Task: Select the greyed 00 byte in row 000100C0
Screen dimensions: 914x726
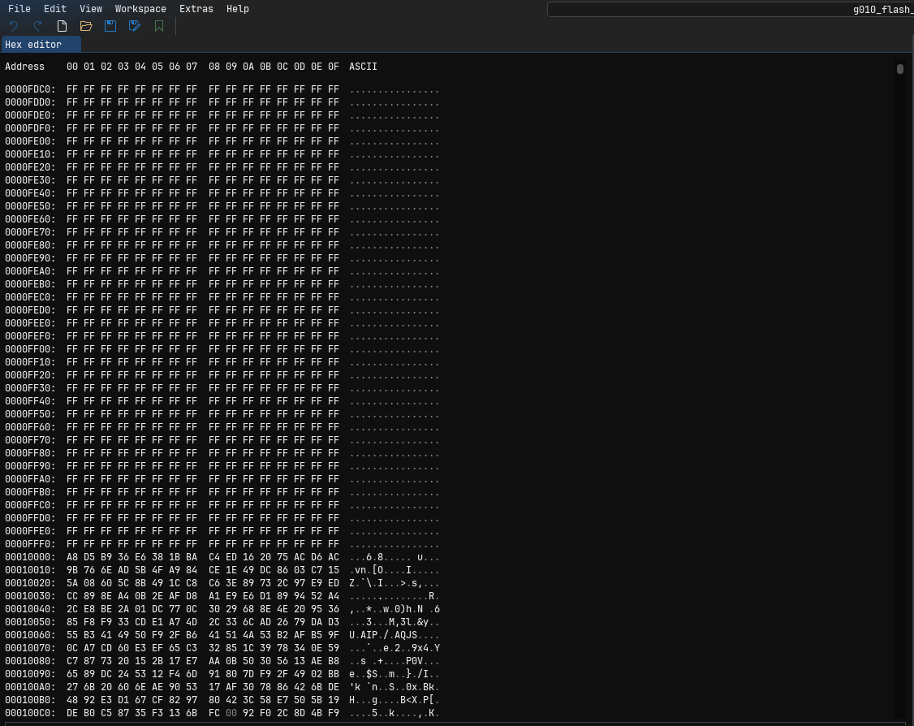Action: [x=231, y=713]
